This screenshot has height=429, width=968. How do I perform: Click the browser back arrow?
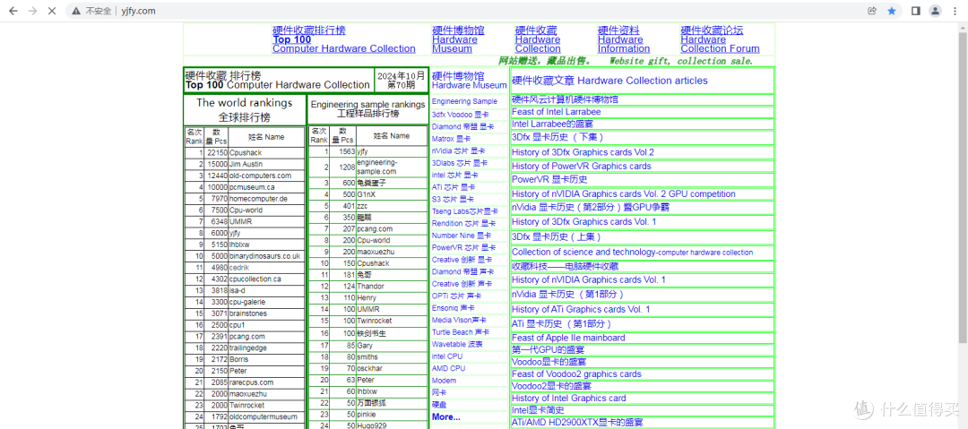click(x=13, y=11)
